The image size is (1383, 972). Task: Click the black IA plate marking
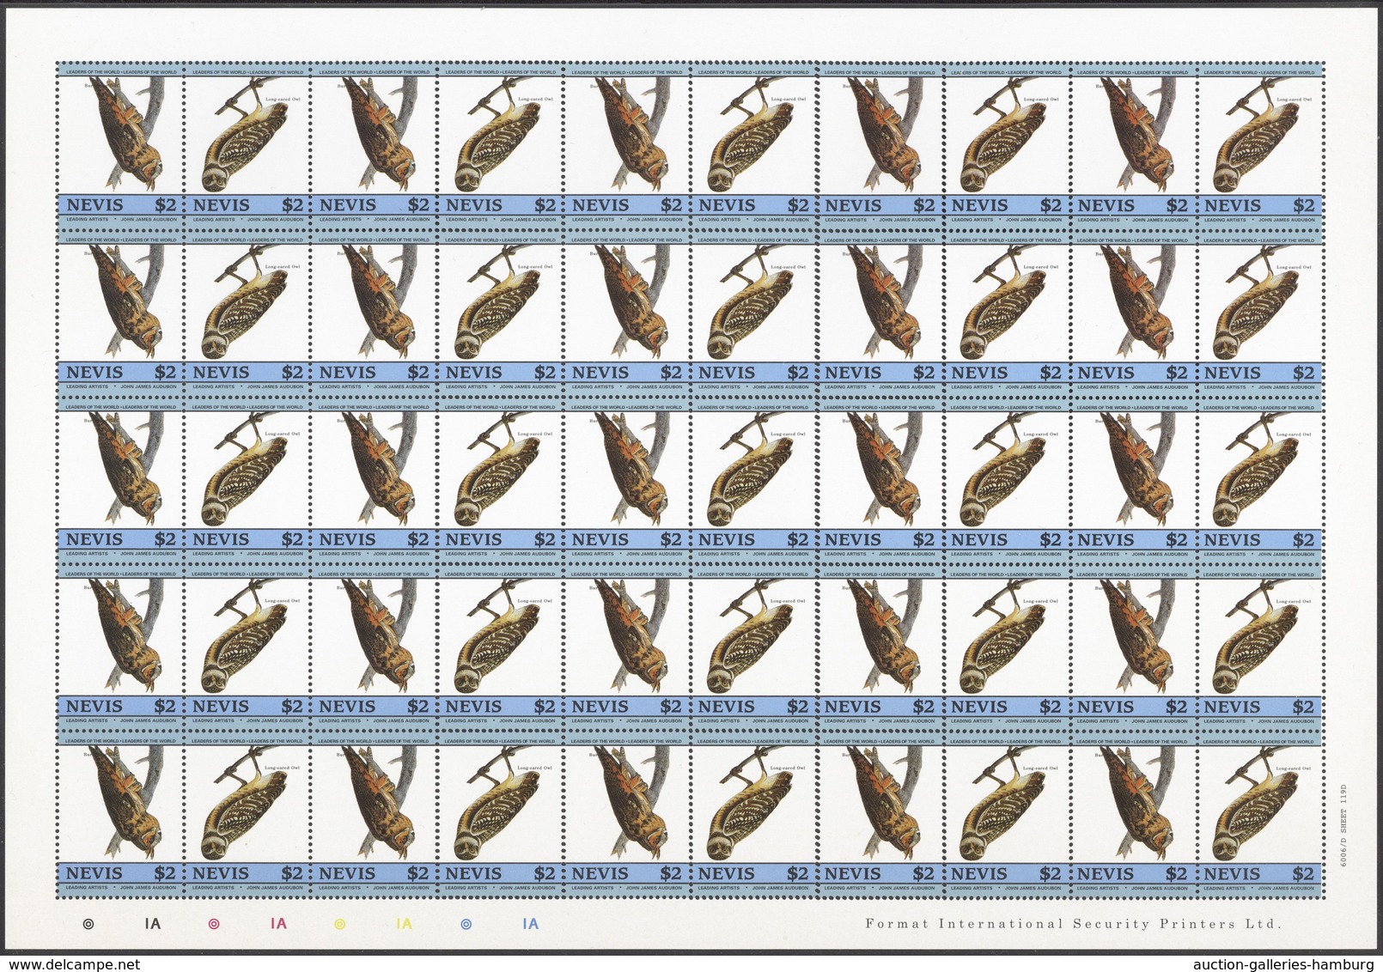pyautogui.click(x=153, y=924)
